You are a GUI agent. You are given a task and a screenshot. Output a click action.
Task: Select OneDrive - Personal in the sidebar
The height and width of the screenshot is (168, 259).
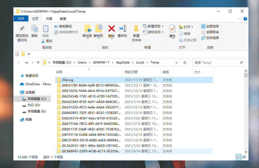point(35,84)
